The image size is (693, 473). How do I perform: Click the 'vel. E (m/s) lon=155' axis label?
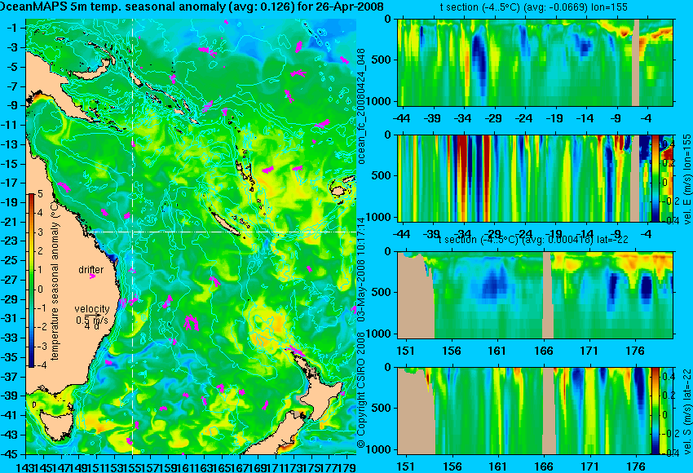686,179
